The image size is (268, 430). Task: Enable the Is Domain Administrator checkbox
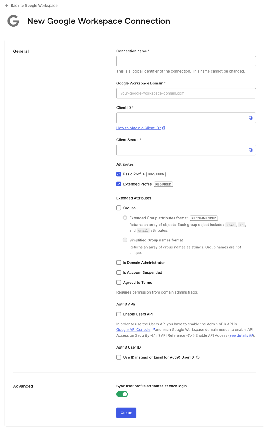pyautogui.click(x=119, y=263)
